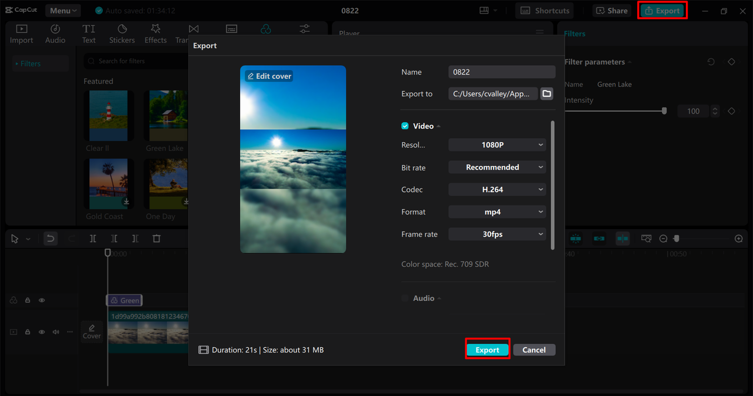This screenshot has height=396, width=753.
Task: Delete the selected clip with trash icon
Action: pyautogui.click(x=156, y=239)
